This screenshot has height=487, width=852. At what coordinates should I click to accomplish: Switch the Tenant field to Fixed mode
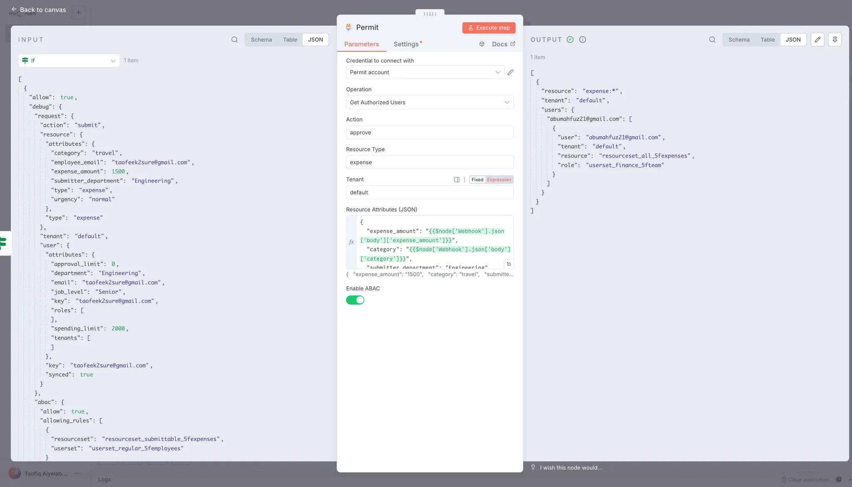click(x=477, y=180)
